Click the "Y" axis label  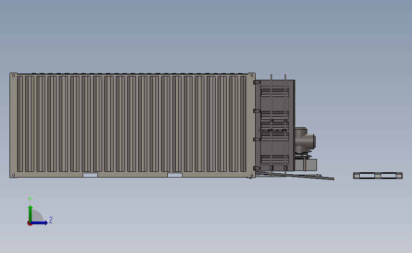pos(30,200)
